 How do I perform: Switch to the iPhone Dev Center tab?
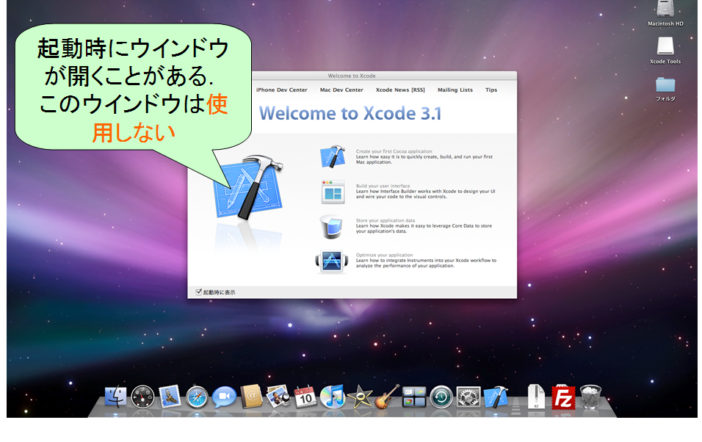point(281,90)
